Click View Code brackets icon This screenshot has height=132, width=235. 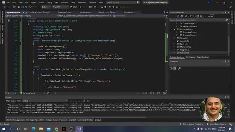tap(206, 16)
